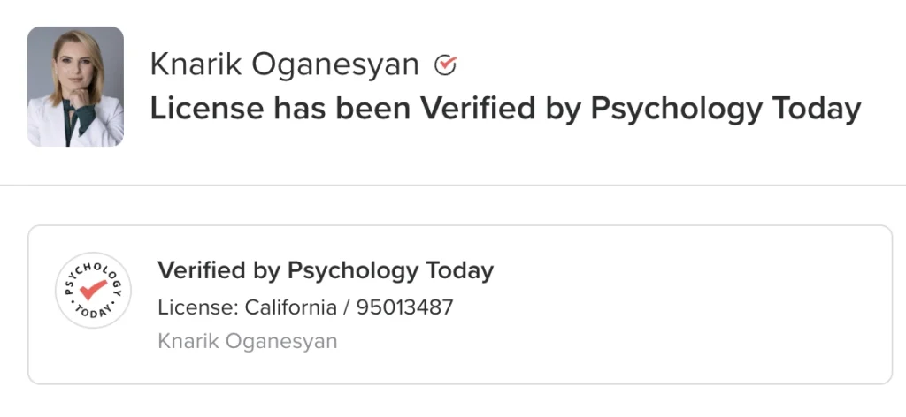This screenshot has width=906, height=417.
Task: Click Knarik Oganesyan's profile photo
Action: point(75,86)
